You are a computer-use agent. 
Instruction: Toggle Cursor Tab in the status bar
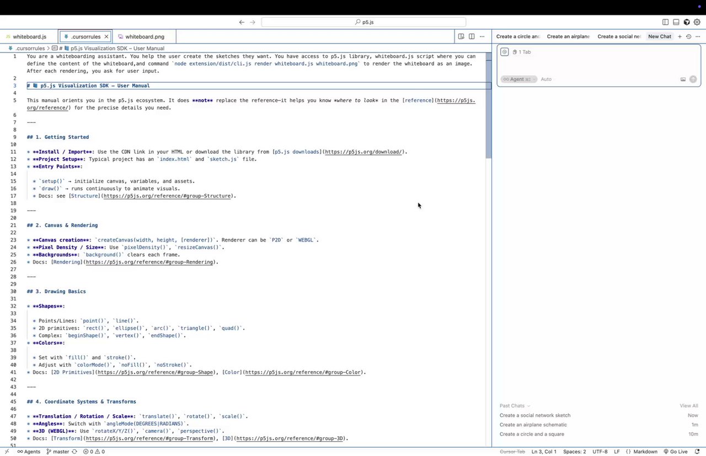512,452
